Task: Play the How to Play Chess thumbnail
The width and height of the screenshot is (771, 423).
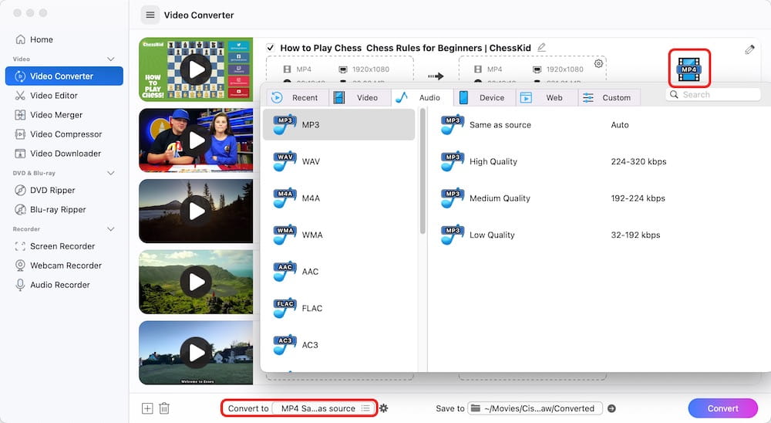Action: coord(196,69)
